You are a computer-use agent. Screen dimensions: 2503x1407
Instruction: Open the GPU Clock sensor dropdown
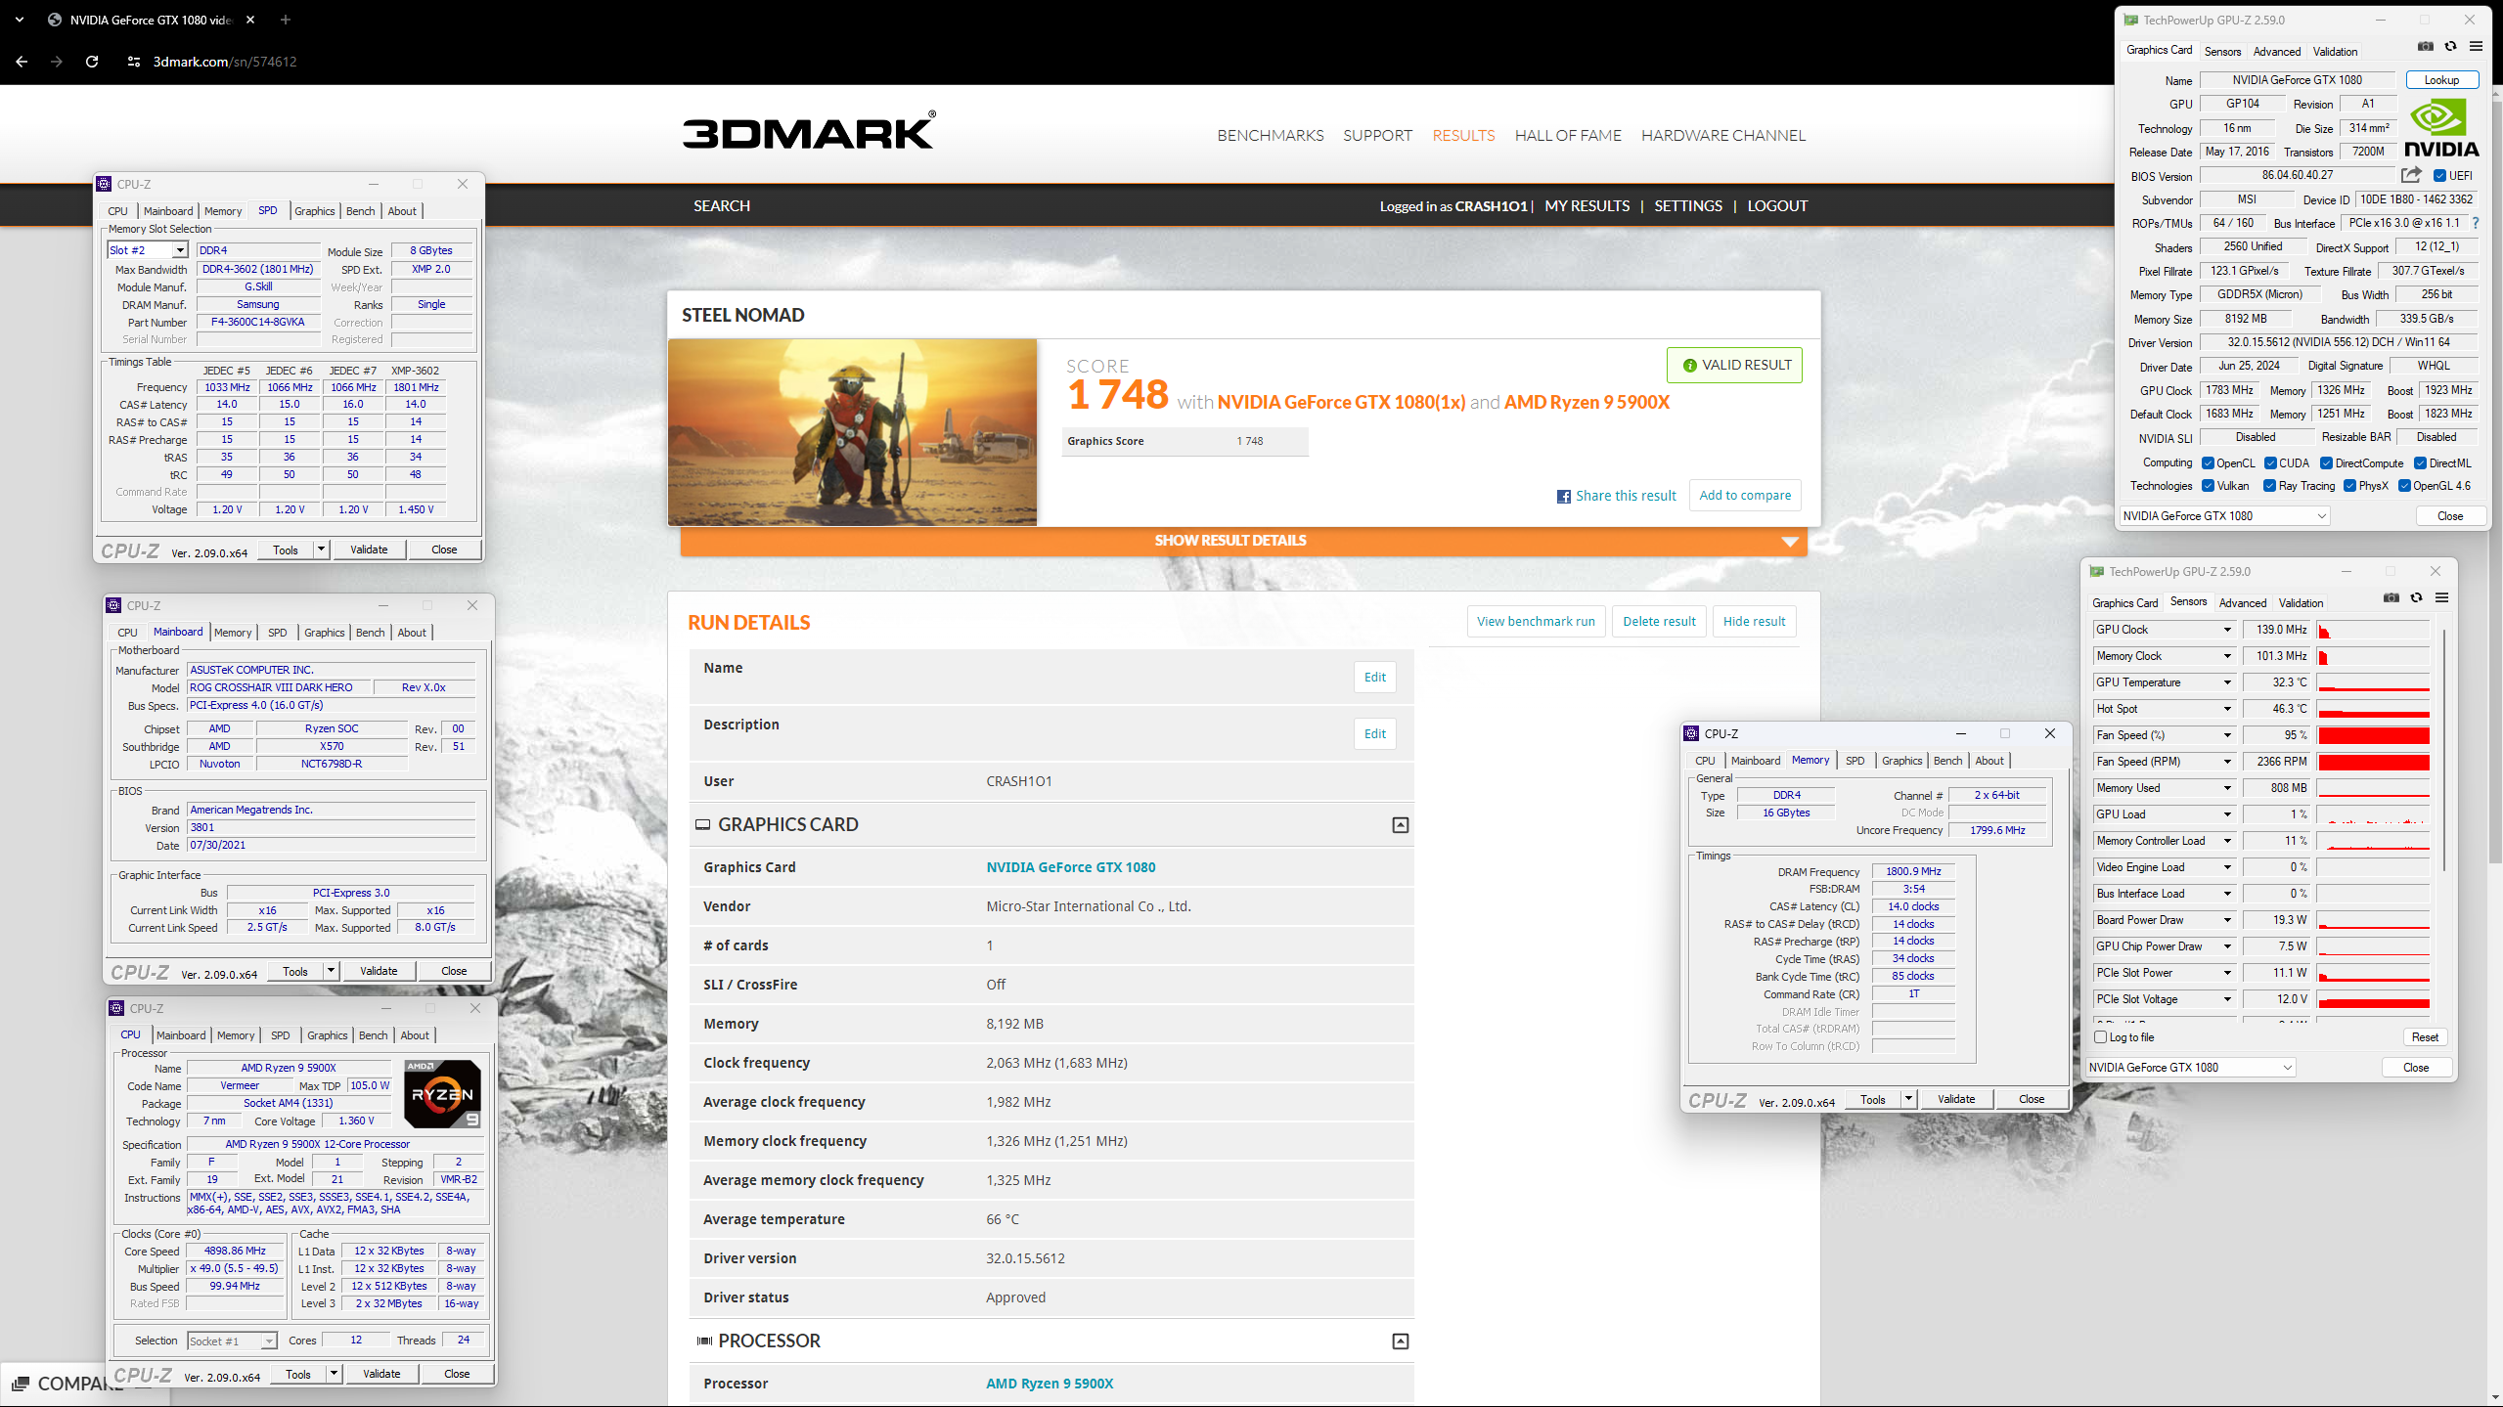(x=2228, y=630)
